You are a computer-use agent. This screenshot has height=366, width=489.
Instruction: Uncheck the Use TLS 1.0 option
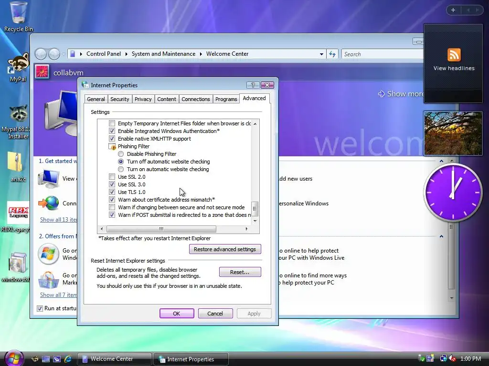point(112,192)
